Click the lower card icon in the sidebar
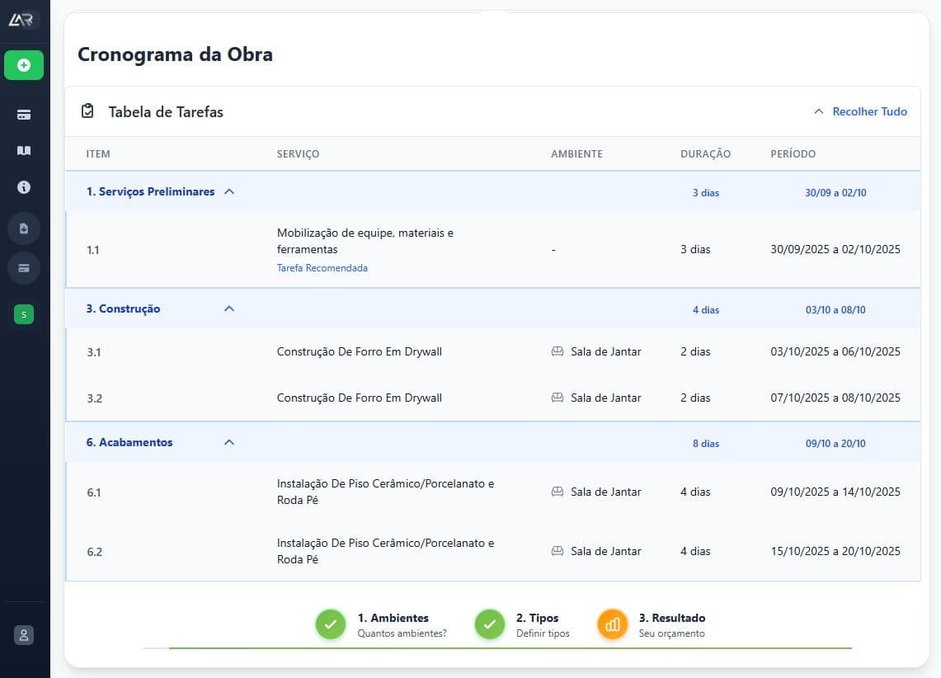The width and height of the screenshot is (941, 678). [x=23, y=268]
